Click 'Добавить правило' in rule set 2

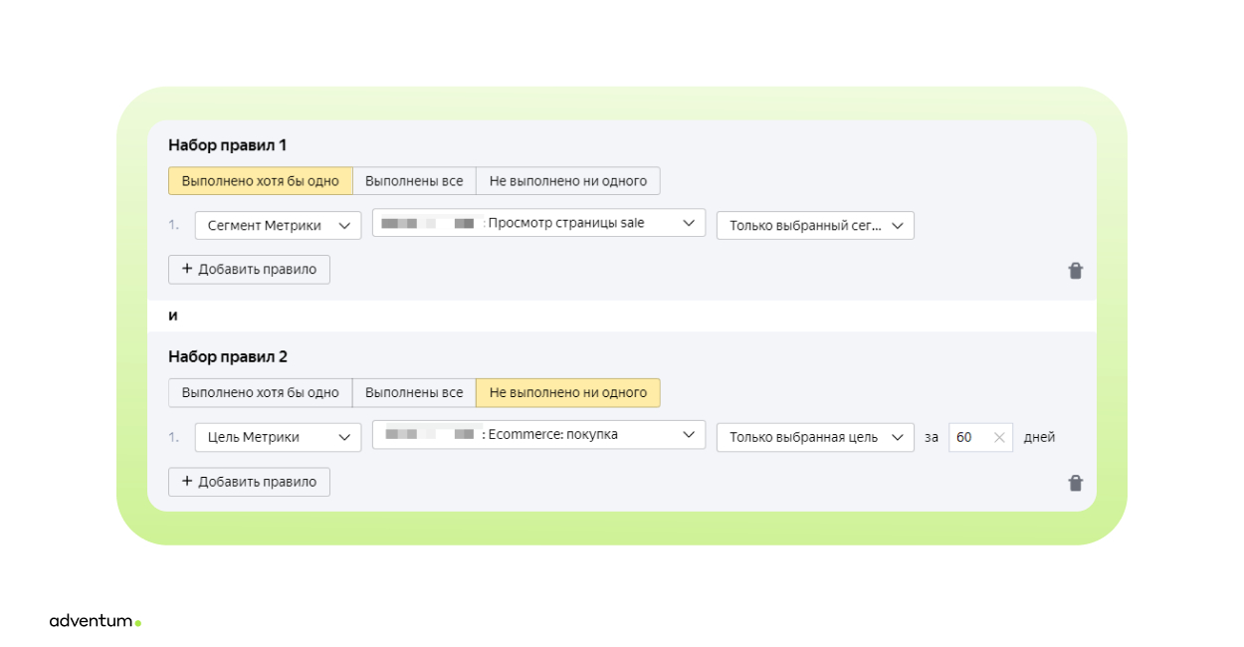249,482
